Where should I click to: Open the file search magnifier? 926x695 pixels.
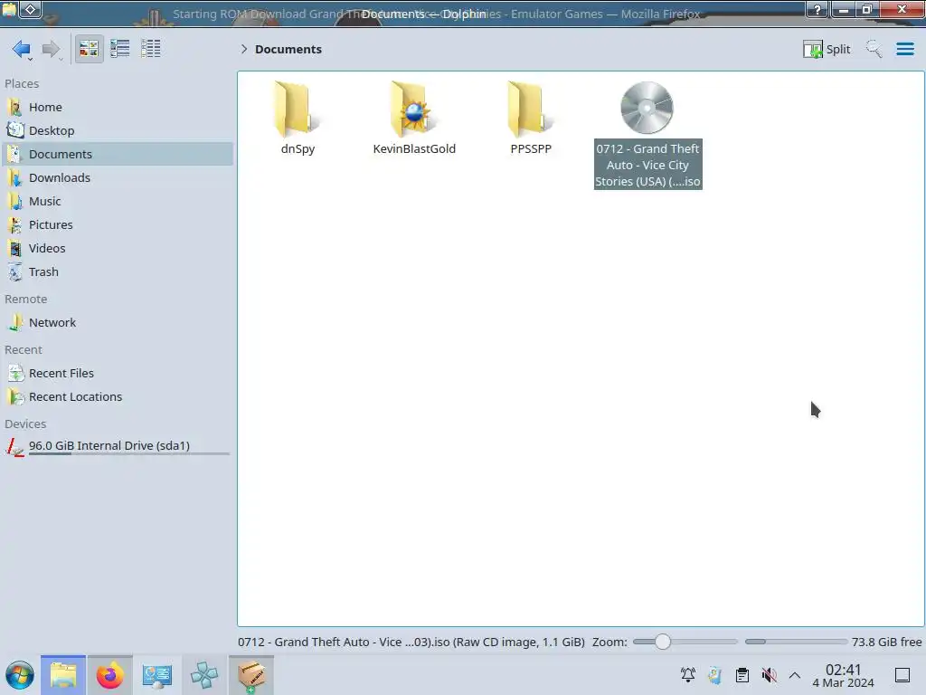coord(874,49)
